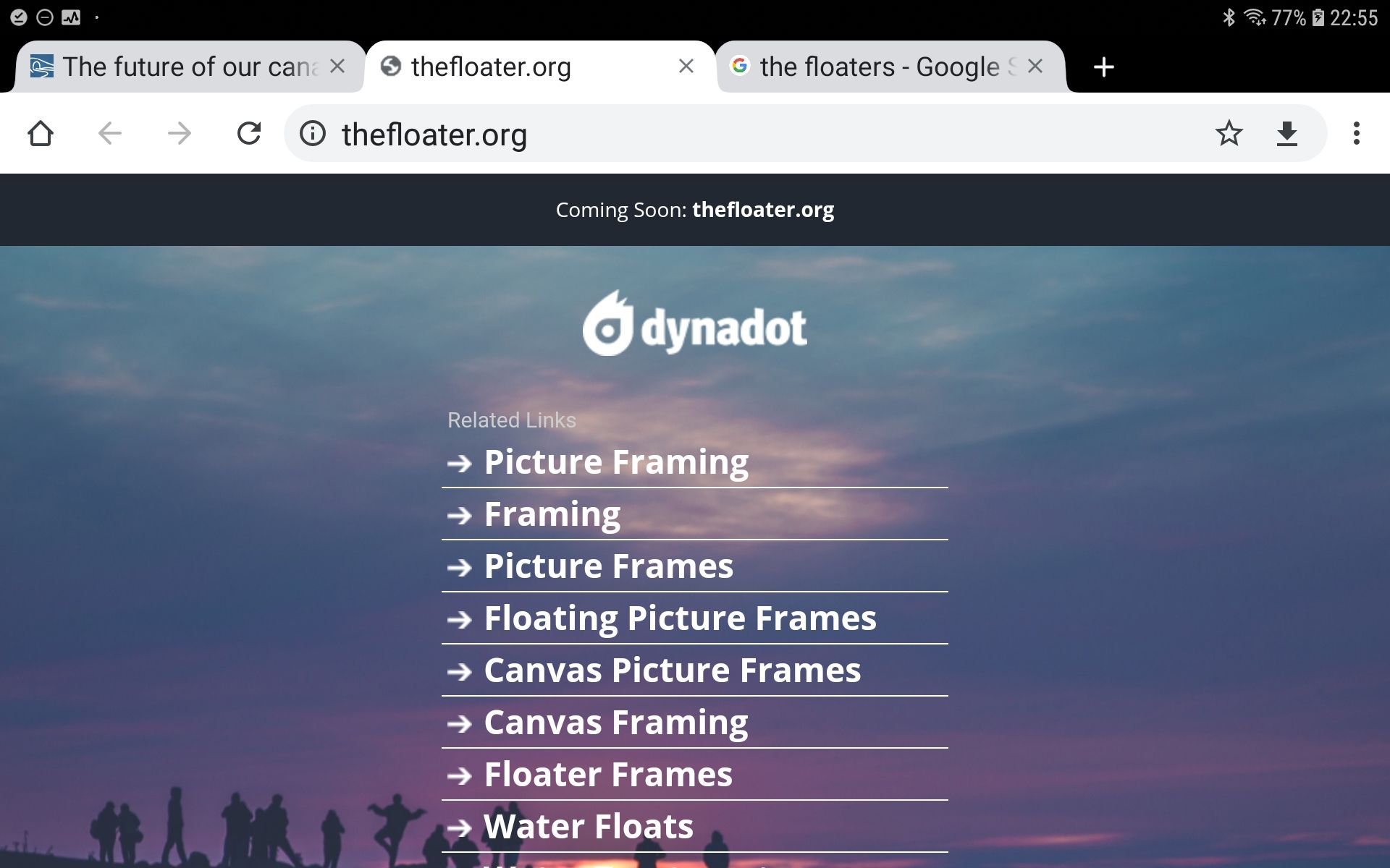The width and height of the screenshot is (1390, 868).
Task: Close the thefloater.org tab
Action: tap(686, 67)
